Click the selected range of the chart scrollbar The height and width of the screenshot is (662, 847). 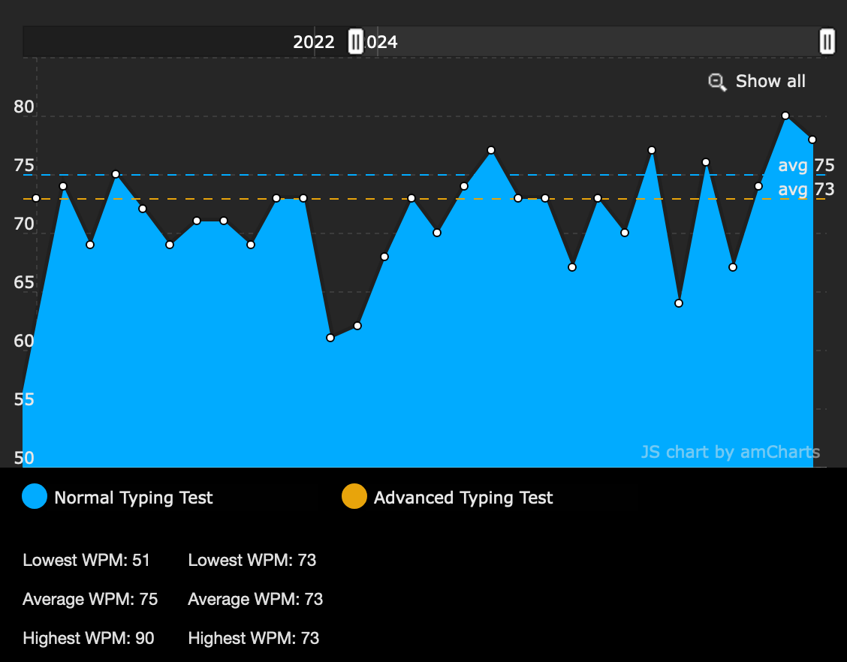pyautogui.click(x=592, y=41)
